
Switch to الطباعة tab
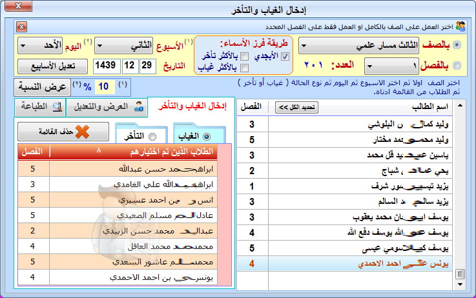pyautogui.click(x=40, y=107)
